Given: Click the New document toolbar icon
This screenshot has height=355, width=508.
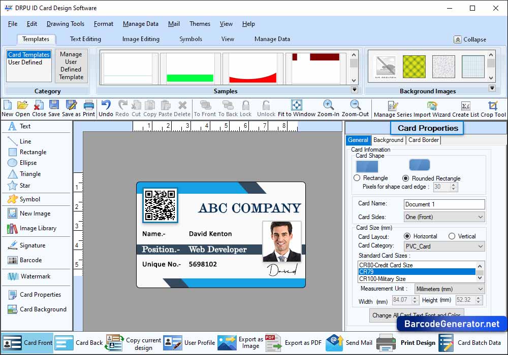Looking at the screenshot, I should click(x=8, y=105).
